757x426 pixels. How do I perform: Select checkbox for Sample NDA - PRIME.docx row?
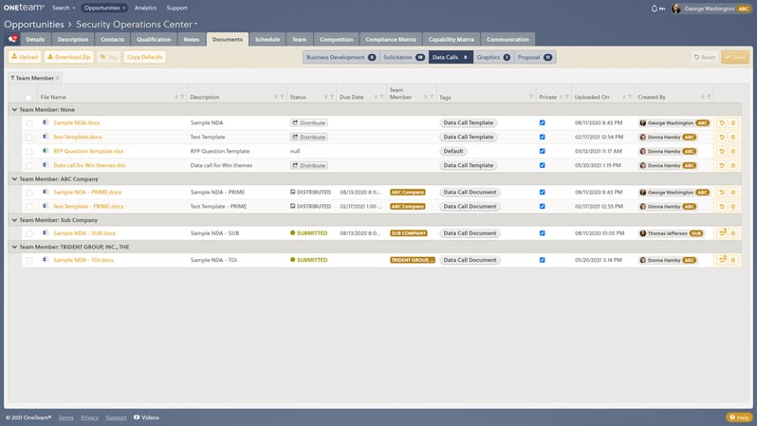coord(29,193)
